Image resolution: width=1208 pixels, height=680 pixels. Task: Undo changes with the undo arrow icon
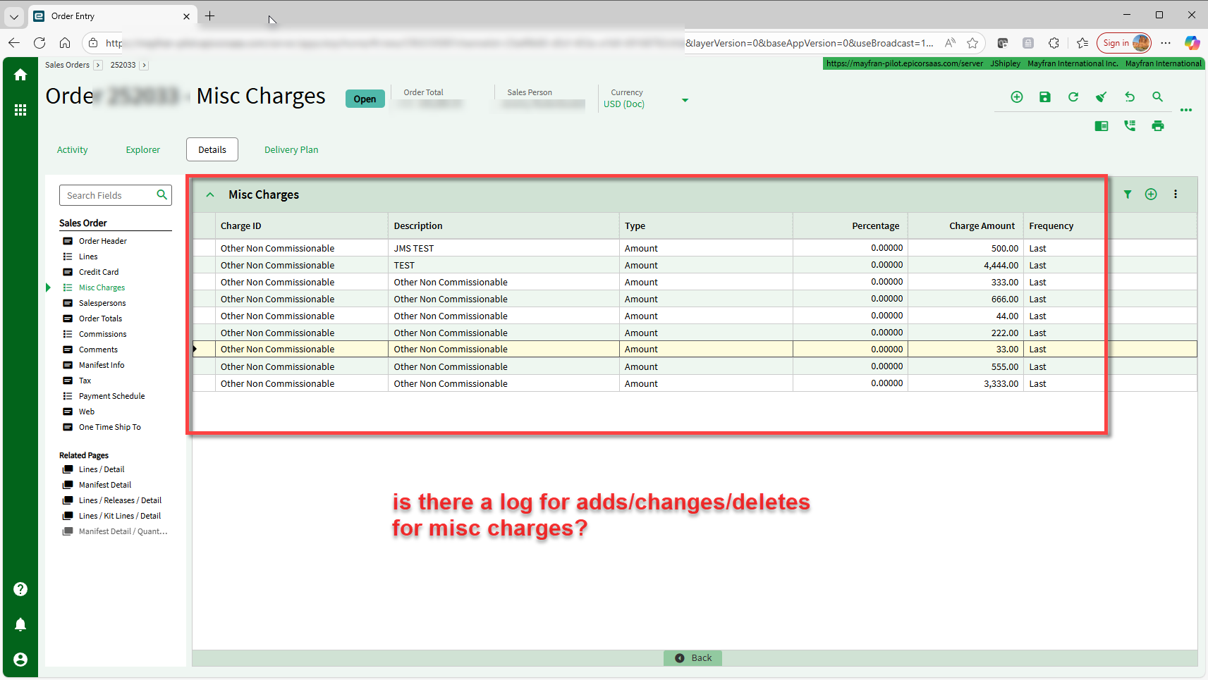pyautogui.click(x=1130, y=97)
